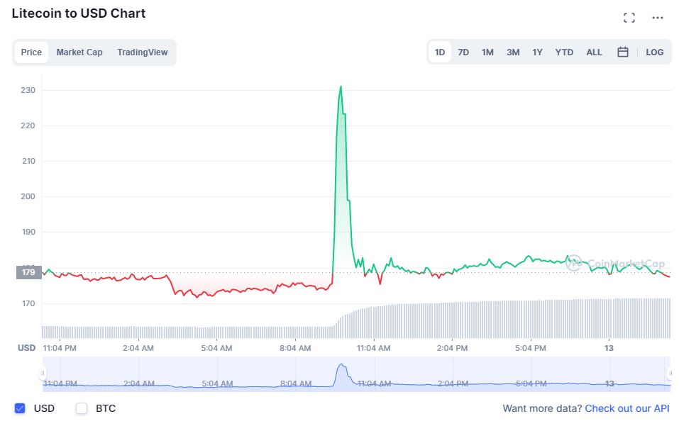Open the fullscreen chart view icon
The image size is (679, 426).
[x=629, y=18]
